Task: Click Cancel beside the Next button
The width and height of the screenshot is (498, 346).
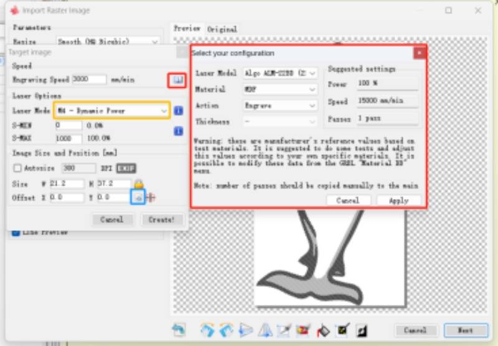Action: click(x=415, y=330)
